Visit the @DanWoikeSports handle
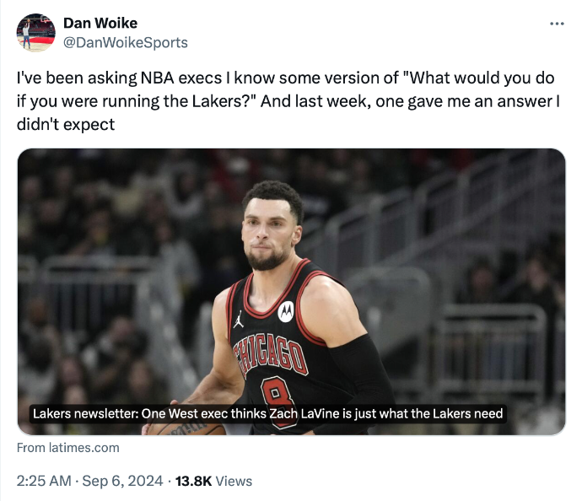The width and height of the screenshot is (582, 501). [126, 42]
